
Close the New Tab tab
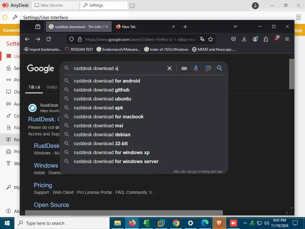(x=174, y=27)
